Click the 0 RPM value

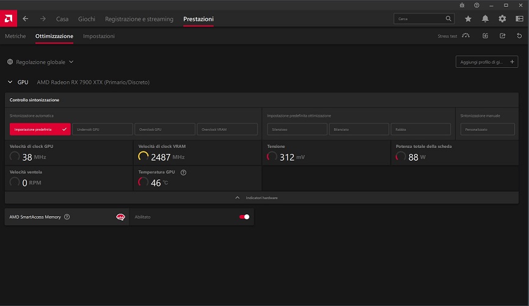point(32,183)
